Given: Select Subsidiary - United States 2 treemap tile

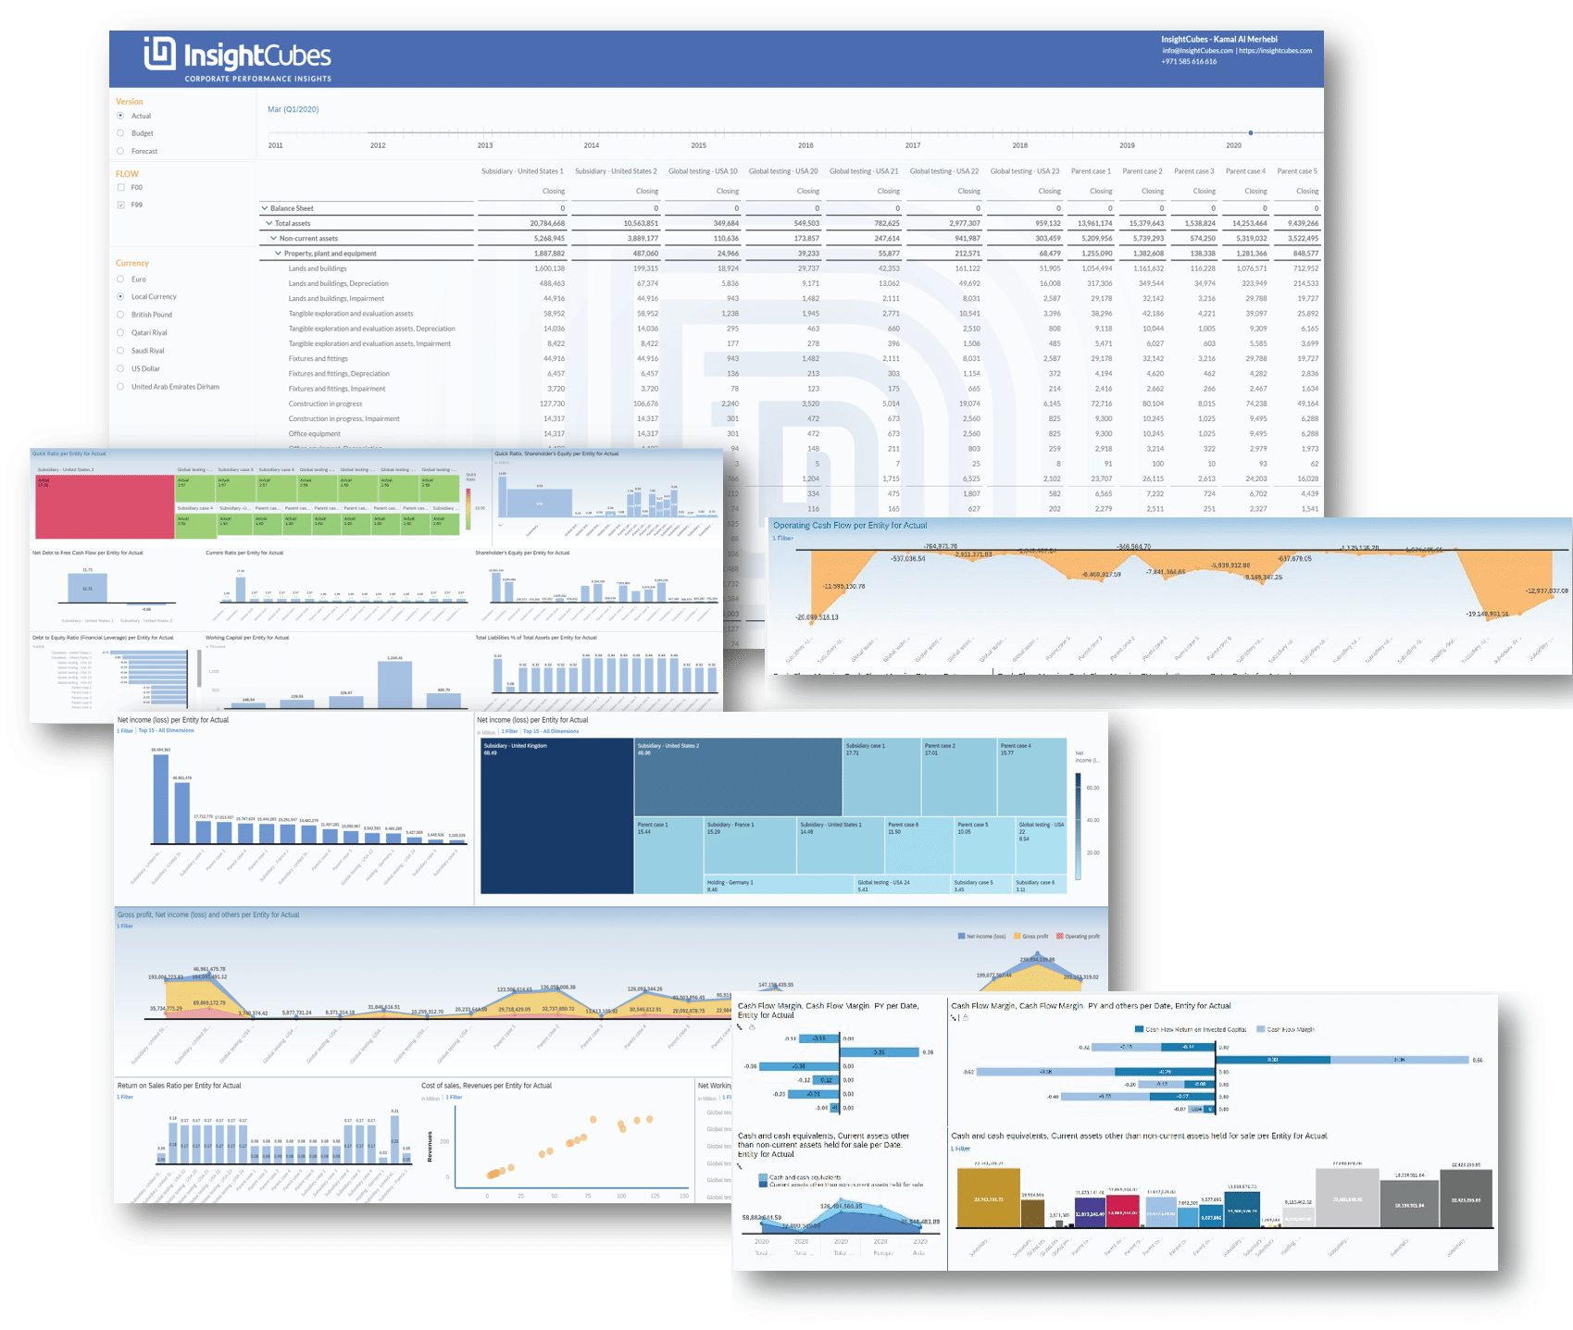Looking at the screenshot, I should pos(739,777).
